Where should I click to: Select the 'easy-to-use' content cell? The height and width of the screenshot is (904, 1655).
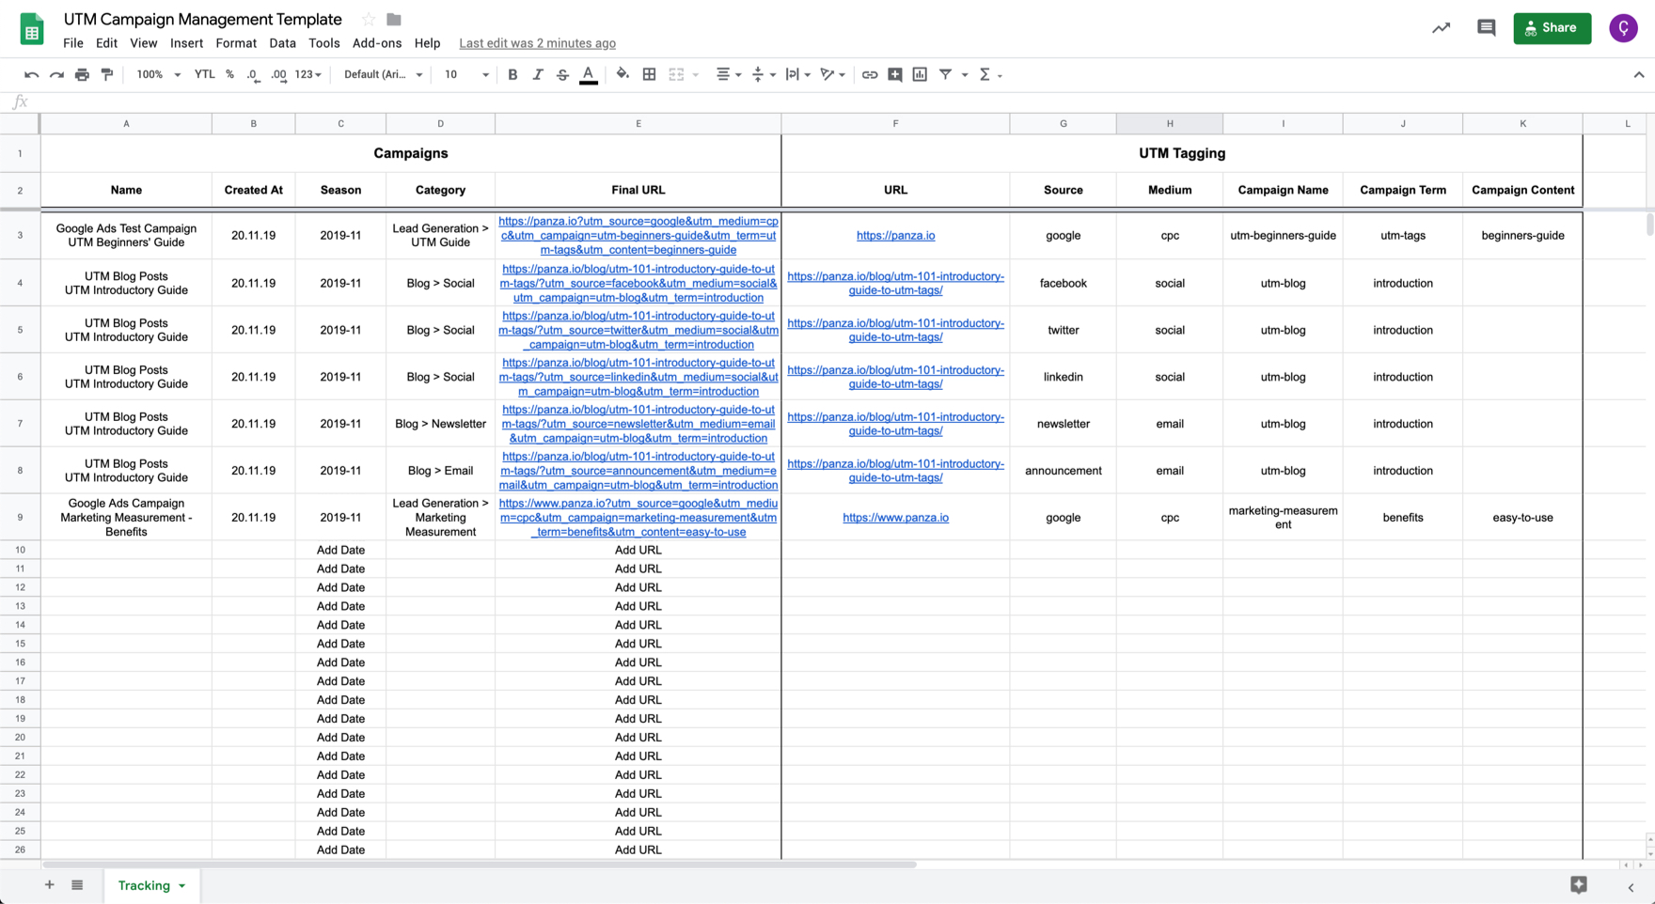1522,518
